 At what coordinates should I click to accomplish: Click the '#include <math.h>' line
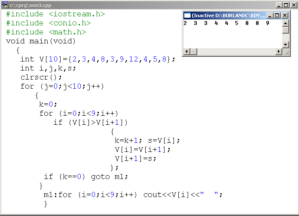[46, 32]
